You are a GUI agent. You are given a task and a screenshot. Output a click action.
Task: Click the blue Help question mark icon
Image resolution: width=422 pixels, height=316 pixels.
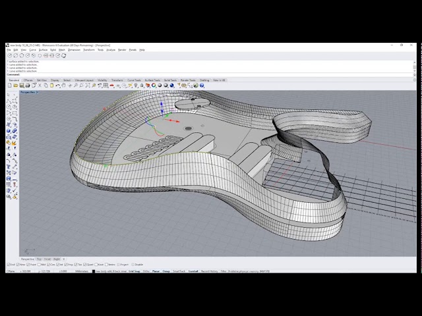[x=202, y=86]
